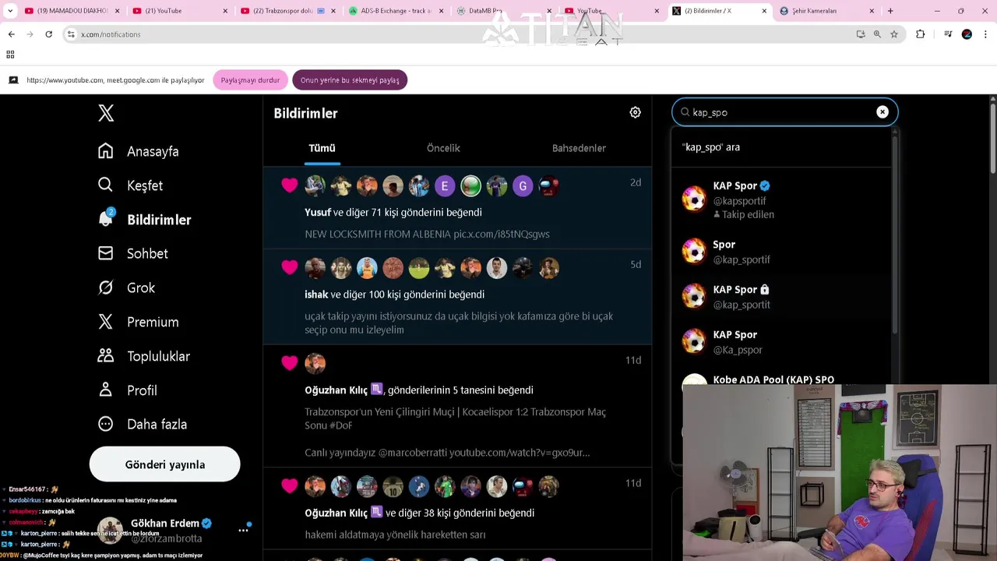Open Chrome profile avatar
Screen dimensions: 997x561
(967, 34)
